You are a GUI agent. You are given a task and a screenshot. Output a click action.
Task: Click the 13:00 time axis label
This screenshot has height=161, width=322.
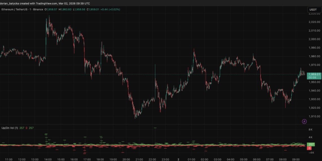coord(35,159)
